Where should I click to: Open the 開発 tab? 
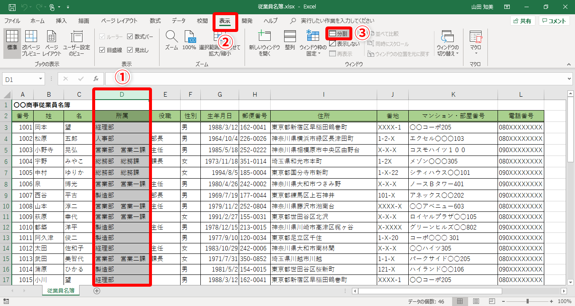[247, 21]
